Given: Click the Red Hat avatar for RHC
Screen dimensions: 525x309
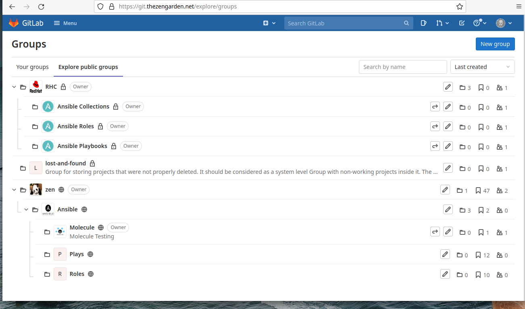Looking at the screenshot, I should tap(36, 87).
